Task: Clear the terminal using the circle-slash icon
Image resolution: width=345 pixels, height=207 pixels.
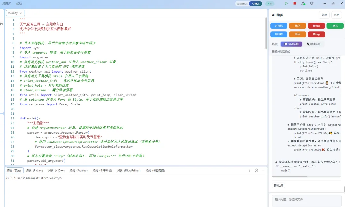Action: [x=256, y=170]
